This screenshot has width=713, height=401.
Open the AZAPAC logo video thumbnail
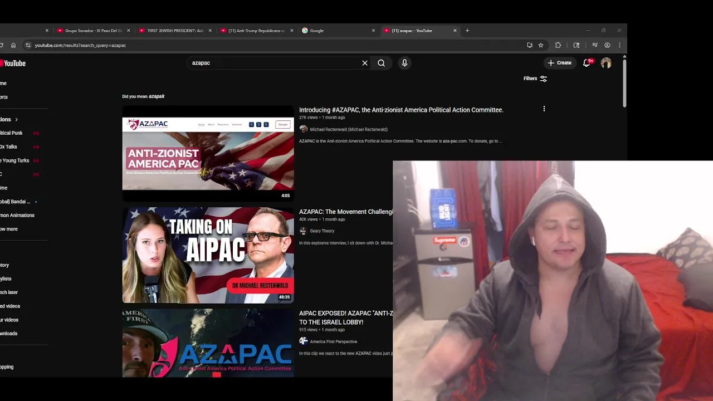[x=208, y=343]
